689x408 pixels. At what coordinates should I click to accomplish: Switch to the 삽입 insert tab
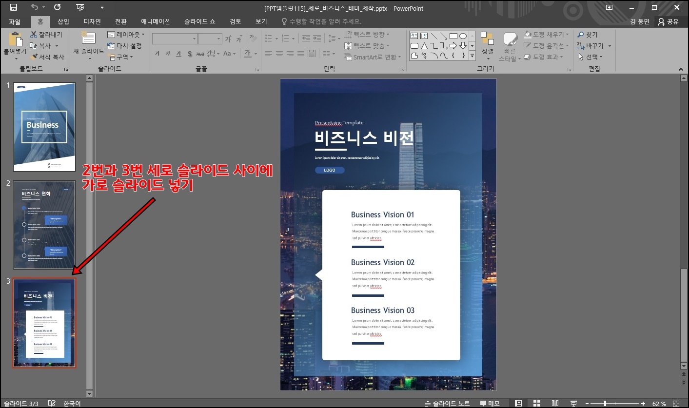(63, 21)
